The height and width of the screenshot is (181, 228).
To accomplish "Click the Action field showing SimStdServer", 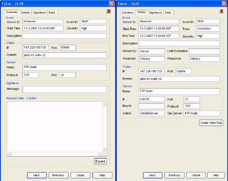I will [151, 113].
